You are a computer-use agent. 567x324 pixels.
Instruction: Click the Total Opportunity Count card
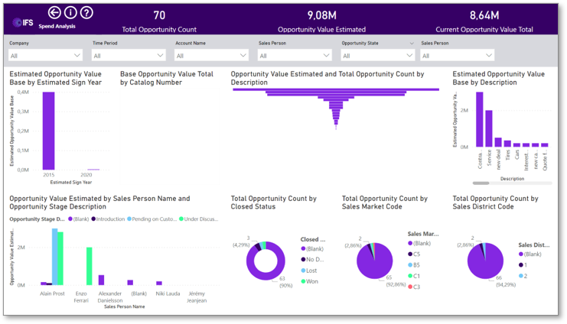click(159, 21)
